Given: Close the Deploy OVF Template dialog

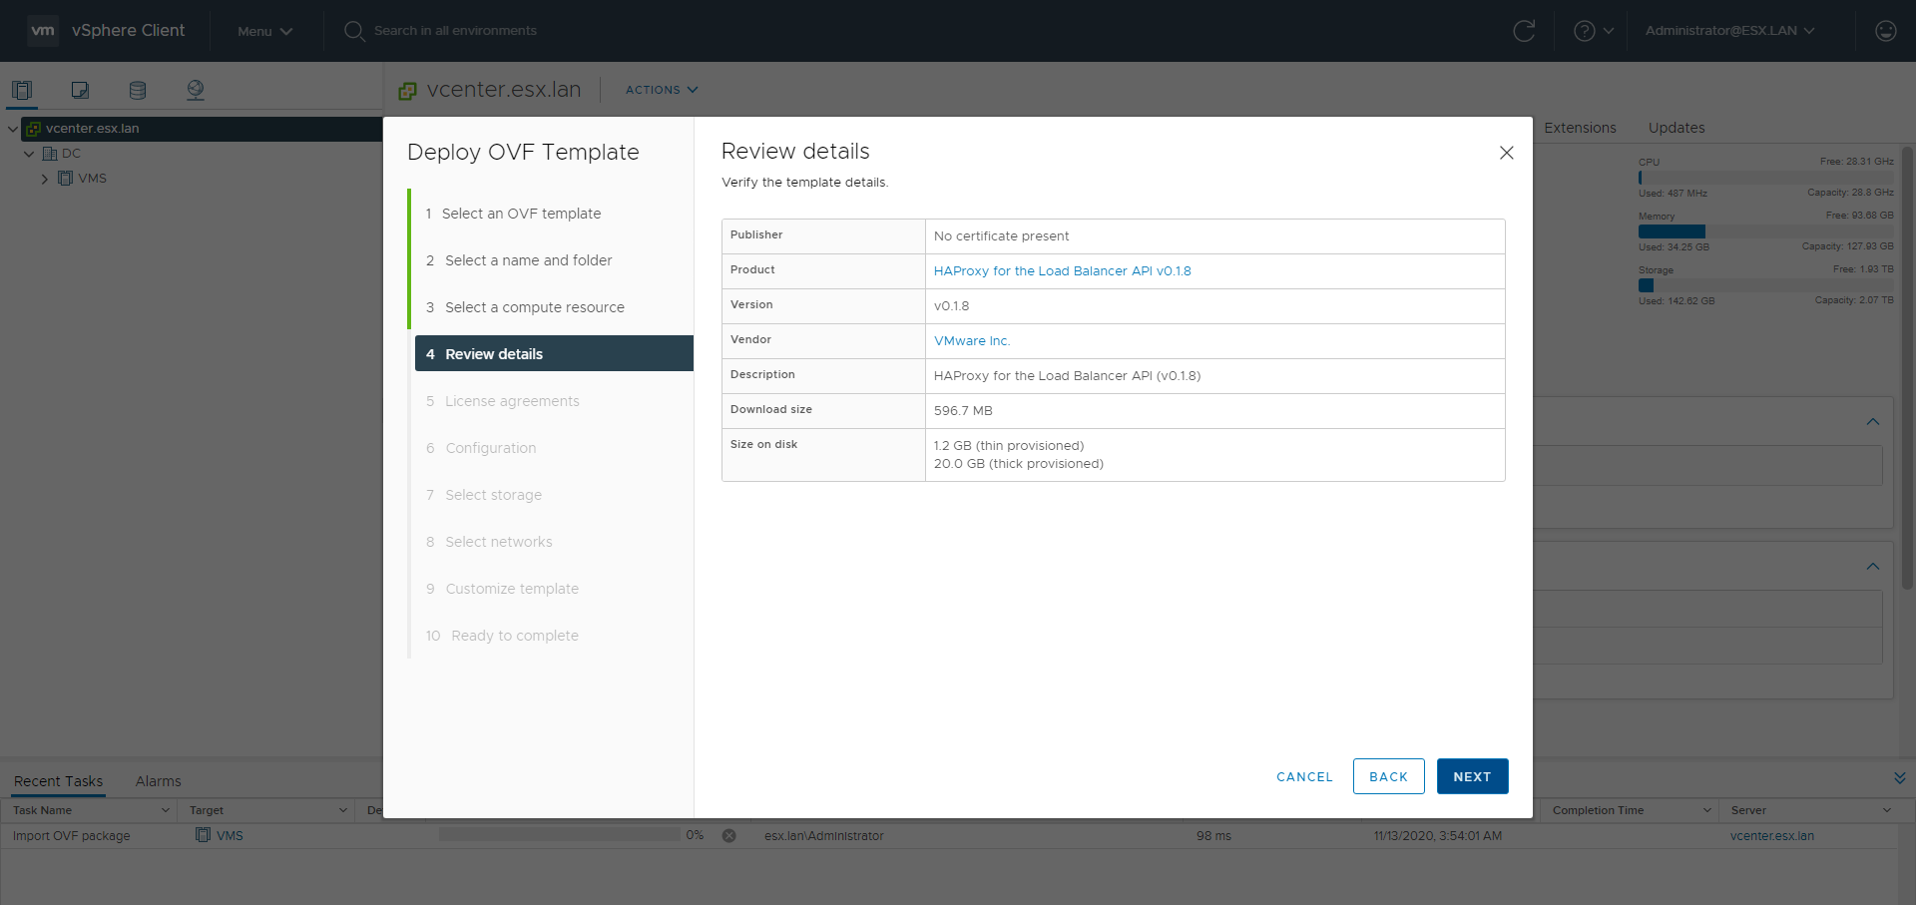Looking at the screenshot, I should click(x=1506, y=153).
